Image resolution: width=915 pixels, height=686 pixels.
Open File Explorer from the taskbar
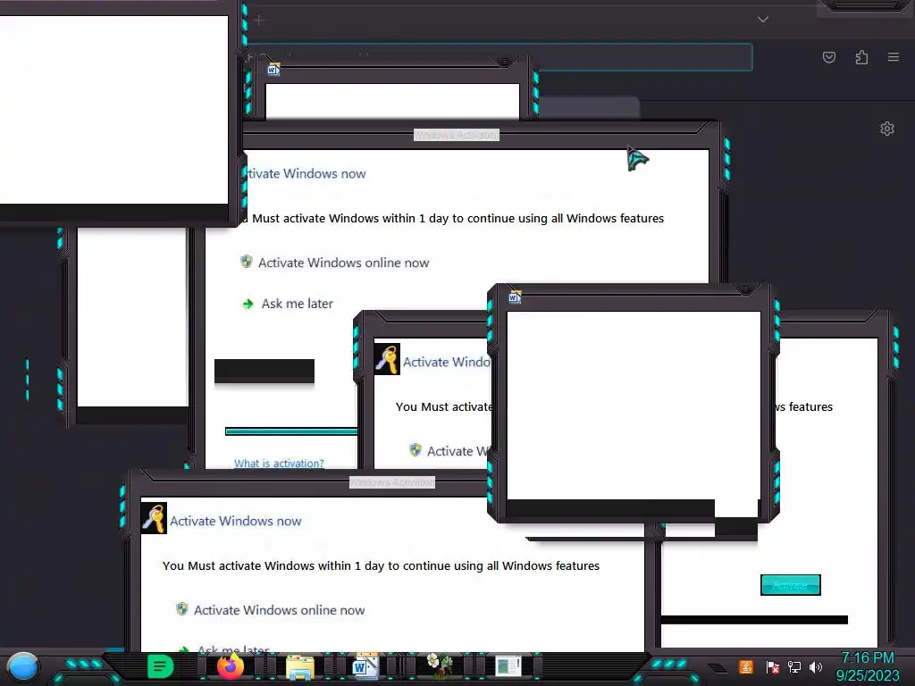pyautogui.click(x=299, y=666)
